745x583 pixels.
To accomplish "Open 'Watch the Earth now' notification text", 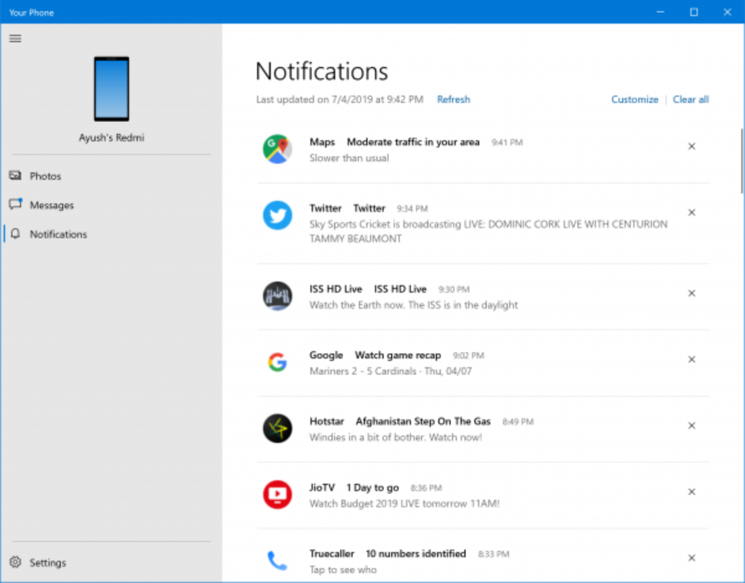I will (x=414, y=305).
